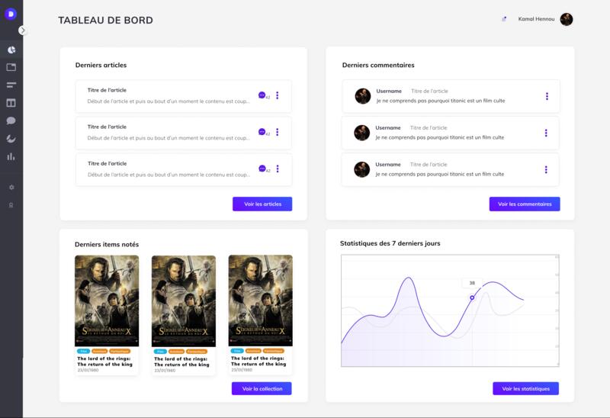The image size is (610, 418).
Task: Expand the sidebar with the chevron arrow
Action: [23, 31]
